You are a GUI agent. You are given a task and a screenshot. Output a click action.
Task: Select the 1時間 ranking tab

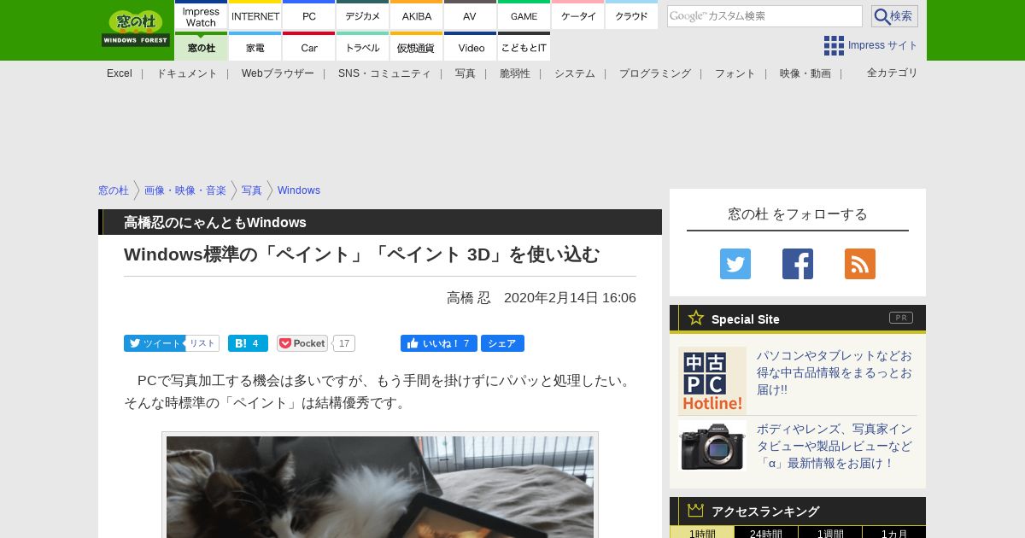pyautogui.click(x=702, y=532)
